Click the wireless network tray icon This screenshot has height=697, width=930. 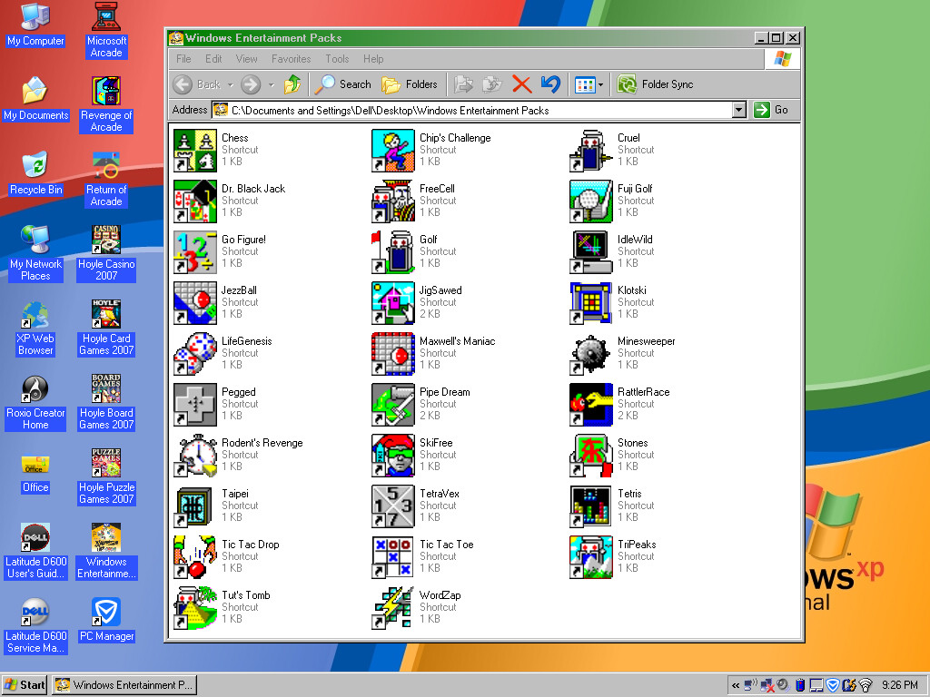coord(866,686)
